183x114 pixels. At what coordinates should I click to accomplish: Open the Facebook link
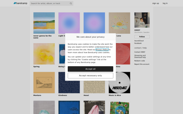click(x=138, y=43)
